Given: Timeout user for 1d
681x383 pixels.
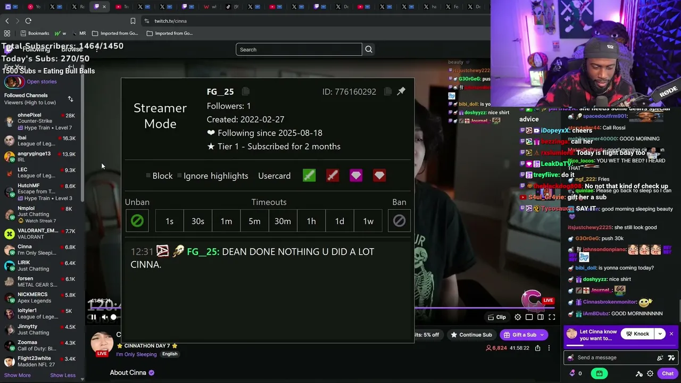Looking at the screenshot, I should click(339, 221).
